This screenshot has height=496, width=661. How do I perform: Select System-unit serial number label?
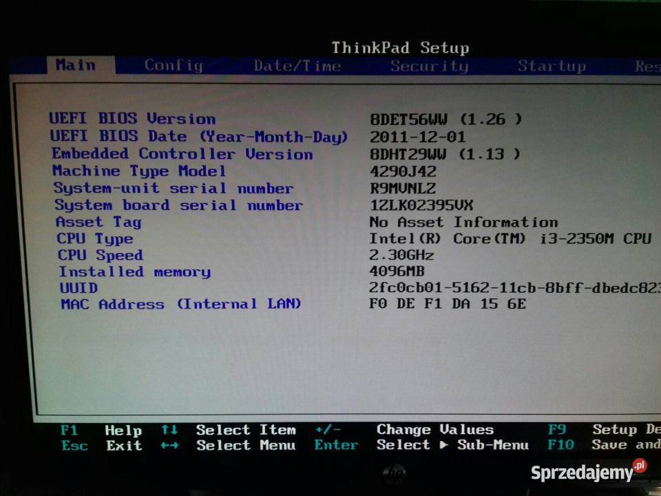pyautogui.click(x=174, y=188)
